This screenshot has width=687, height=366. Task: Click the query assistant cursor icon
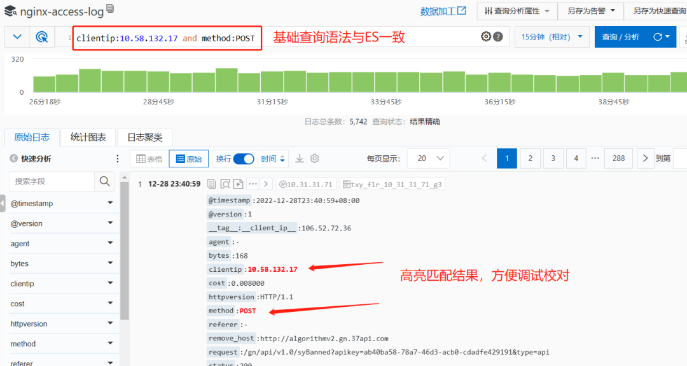tap(42, 37)
